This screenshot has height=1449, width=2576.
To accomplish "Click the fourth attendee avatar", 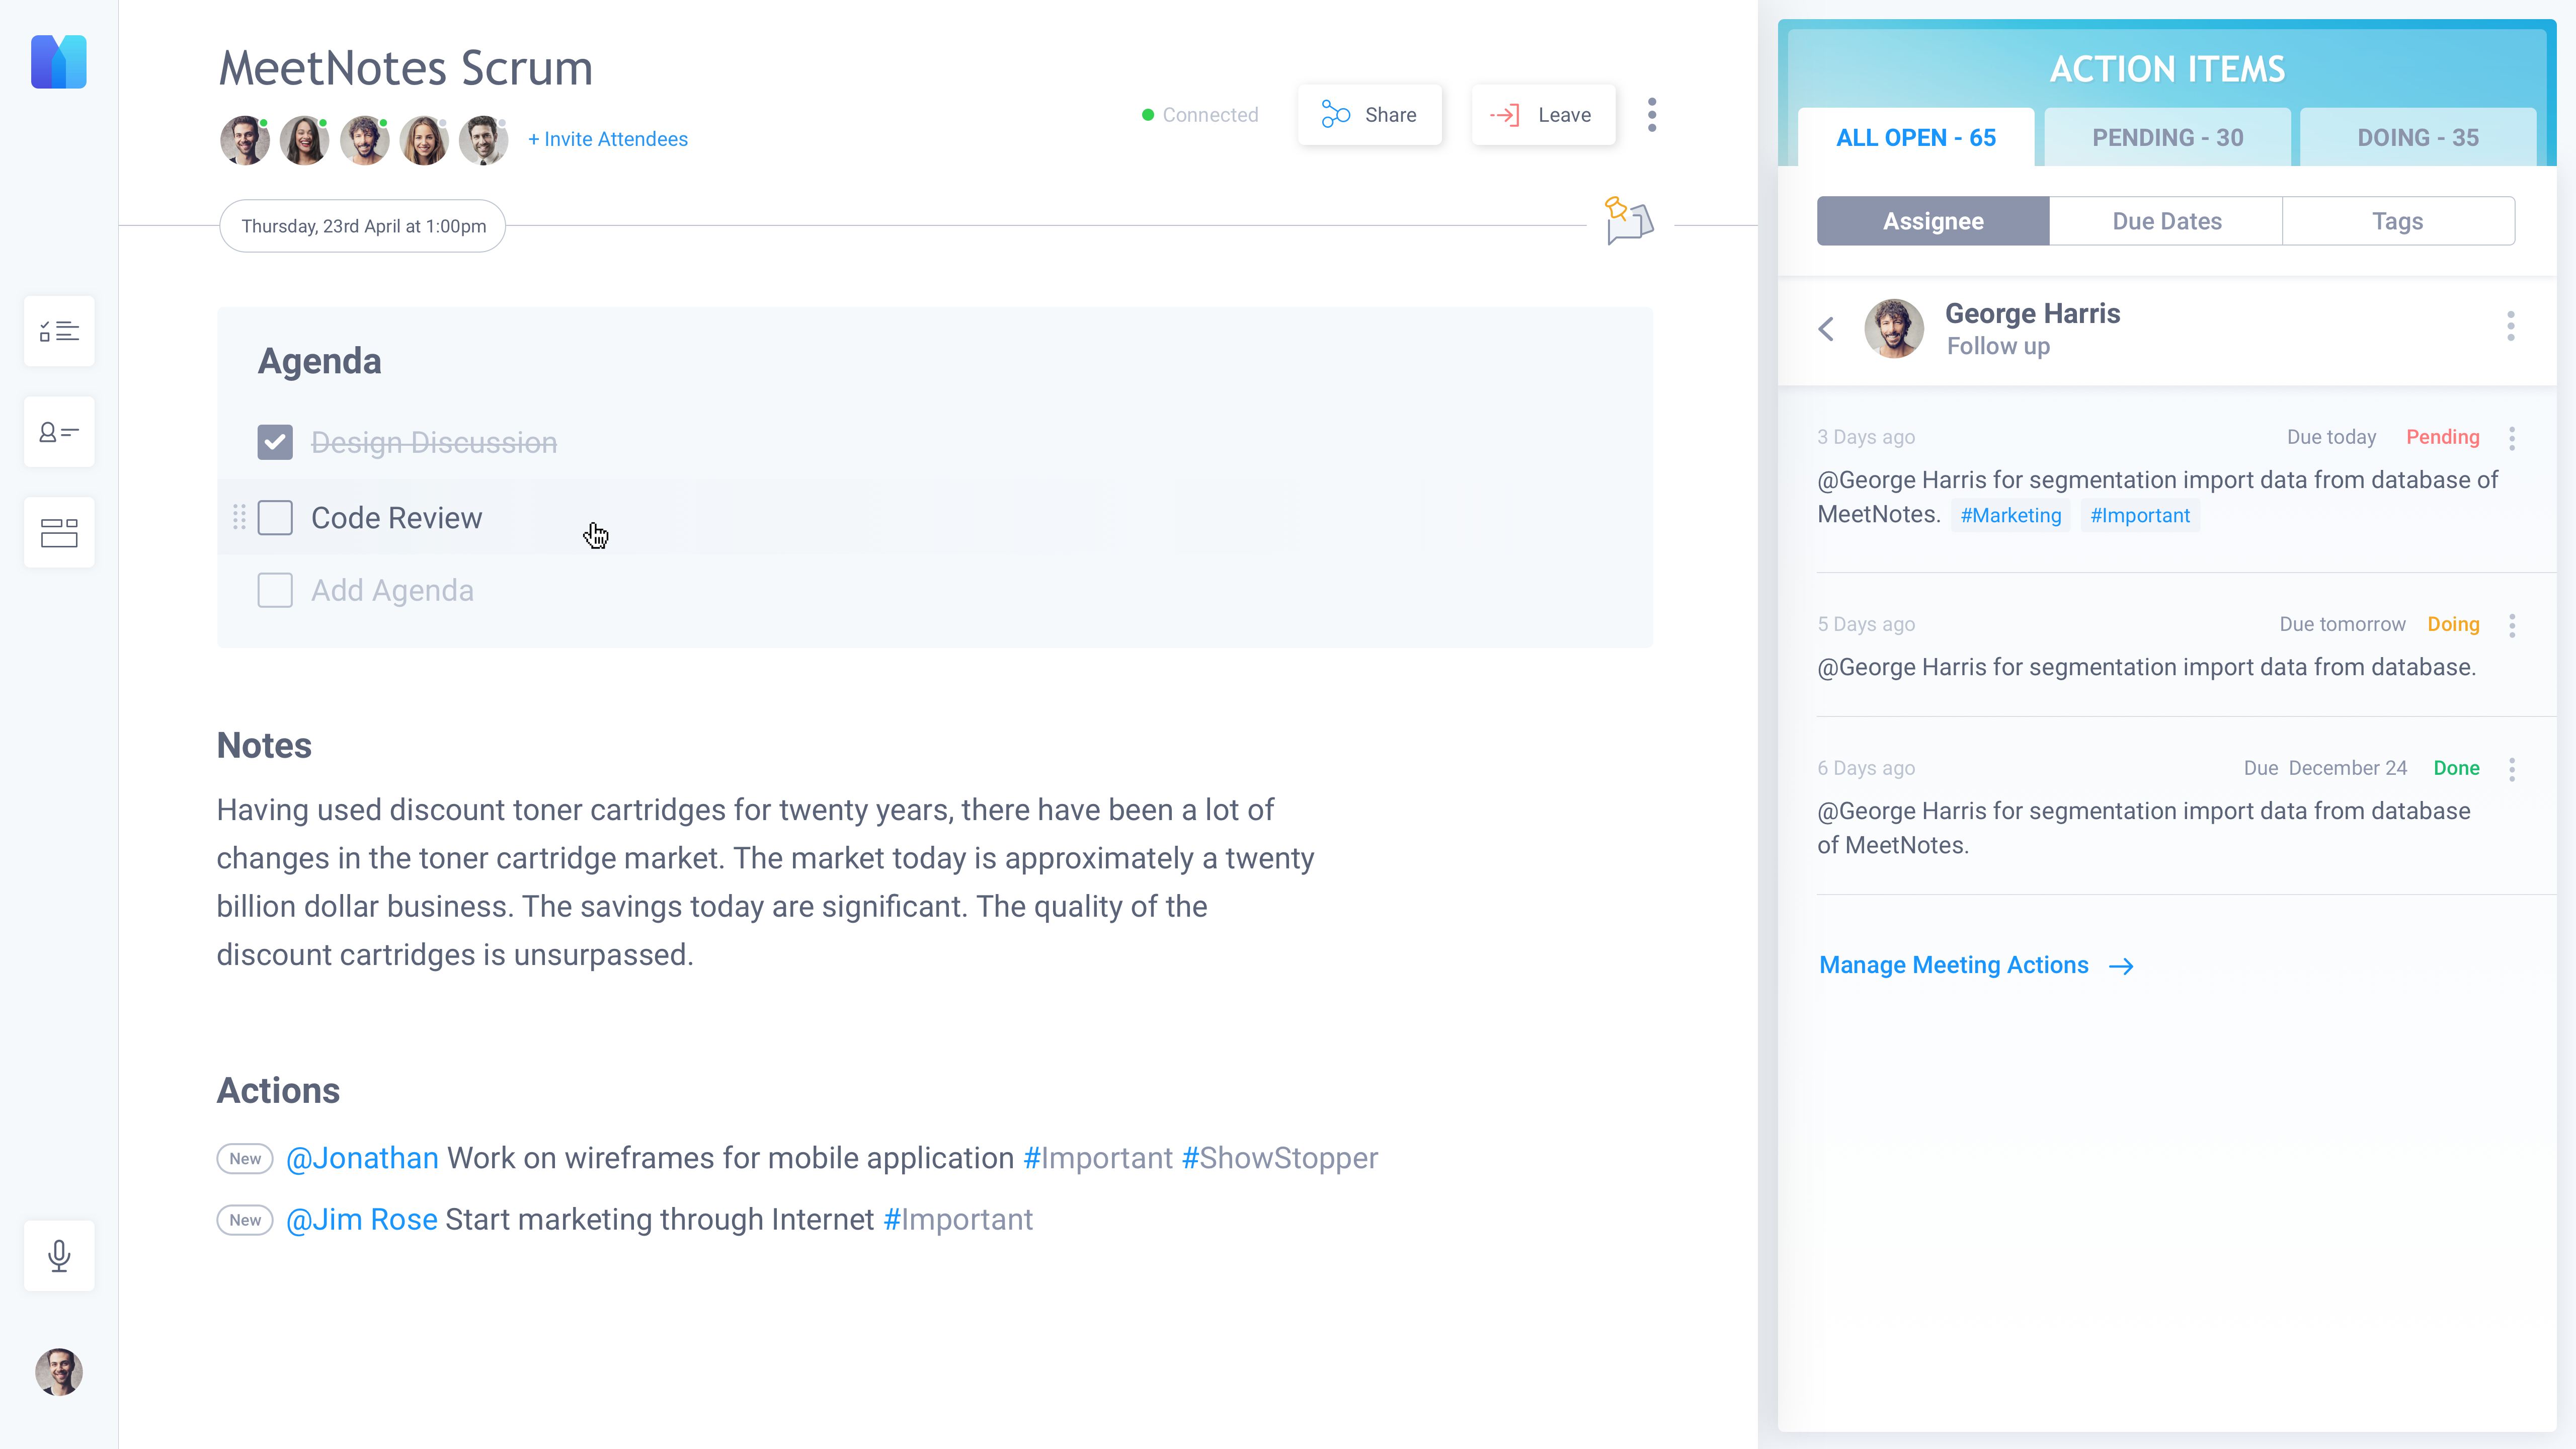I will 424,140.
